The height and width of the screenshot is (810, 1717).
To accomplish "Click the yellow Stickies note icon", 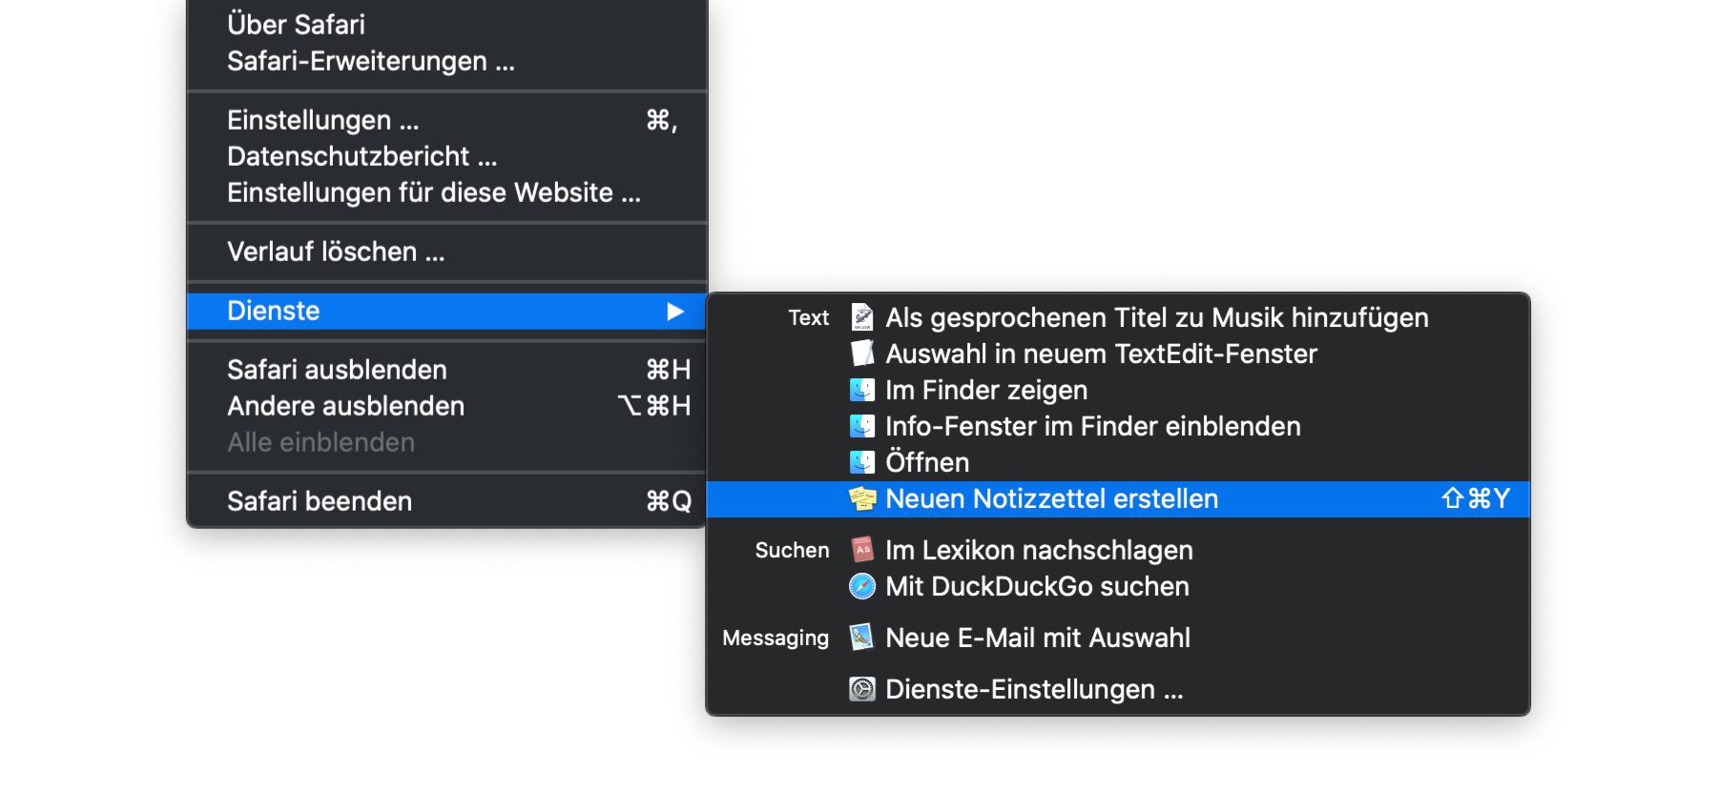I will click(x=862, y=498).
